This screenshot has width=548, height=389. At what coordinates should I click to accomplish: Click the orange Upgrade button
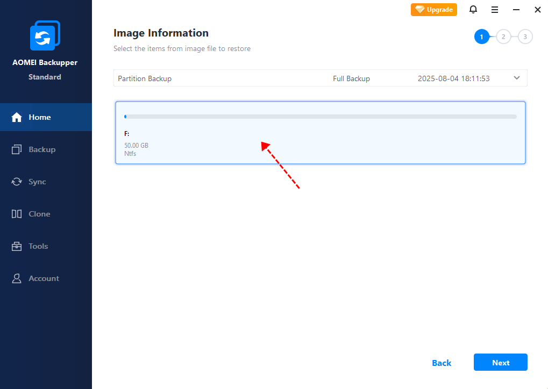click(434, 10)
